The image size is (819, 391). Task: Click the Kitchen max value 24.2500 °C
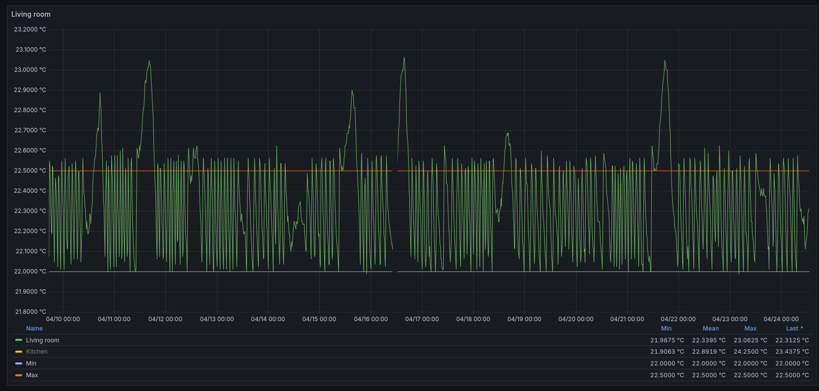(750, 352)
